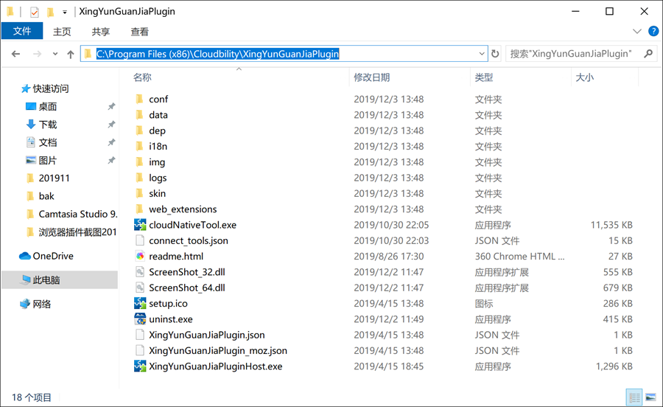Viewport: 663px width, 407px height.
Task: Select ScreenShot_64.dll file icon
Action: 140,288
